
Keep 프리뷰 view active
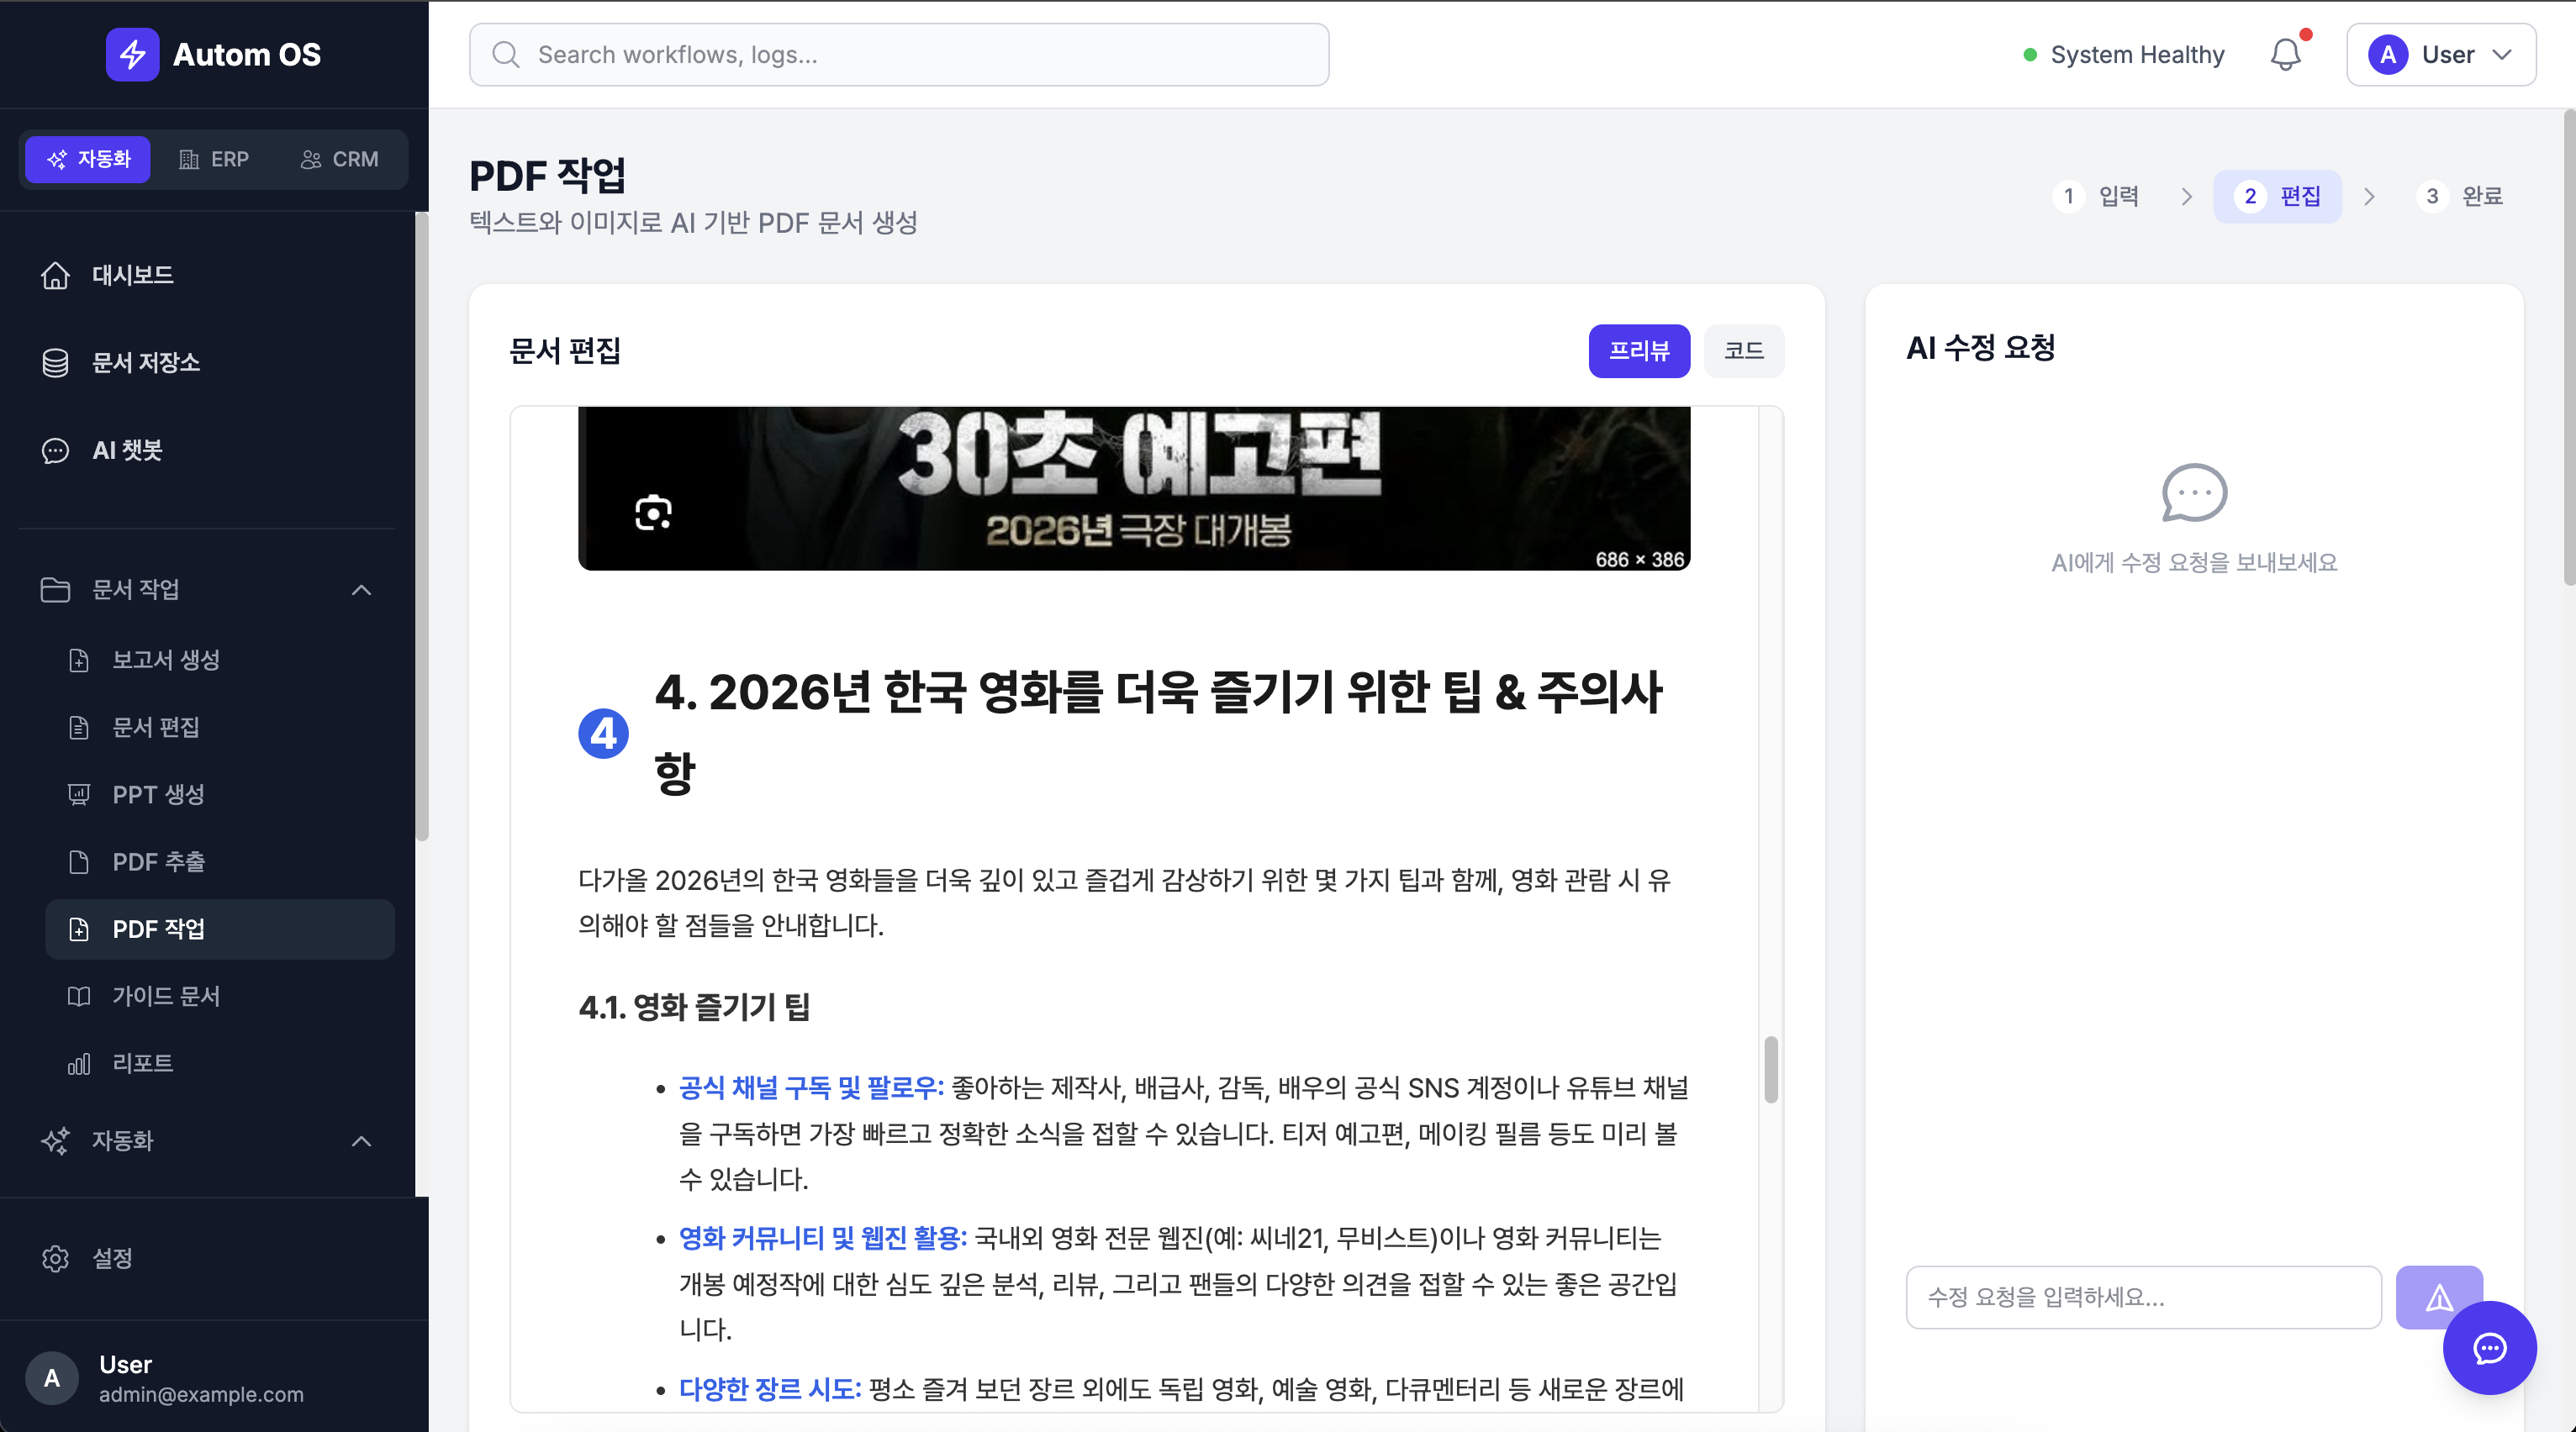click(1638, 350)
